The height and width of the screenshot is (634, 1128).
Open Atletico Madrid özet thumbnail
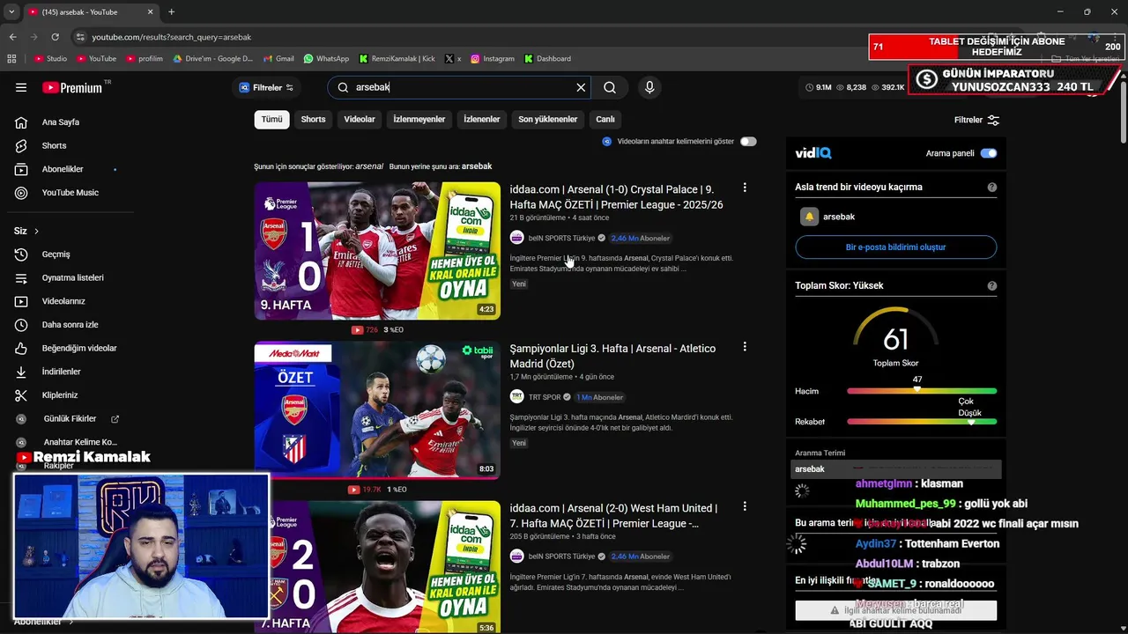pyautogui.click(x=377, y=409)
